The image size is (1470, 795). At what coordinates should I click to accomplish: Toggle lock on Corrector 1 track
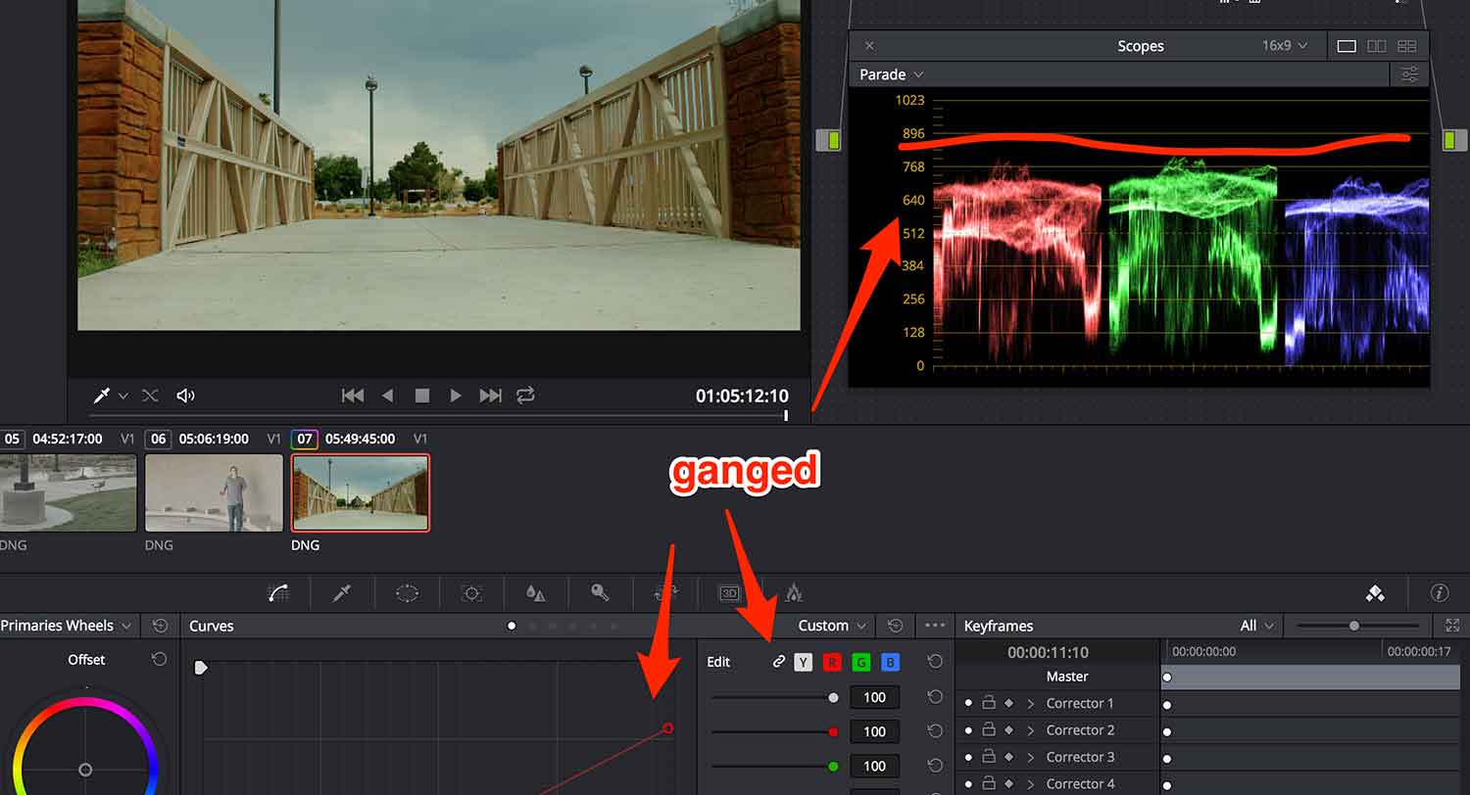pyautogui.click(x=989, y=703)
